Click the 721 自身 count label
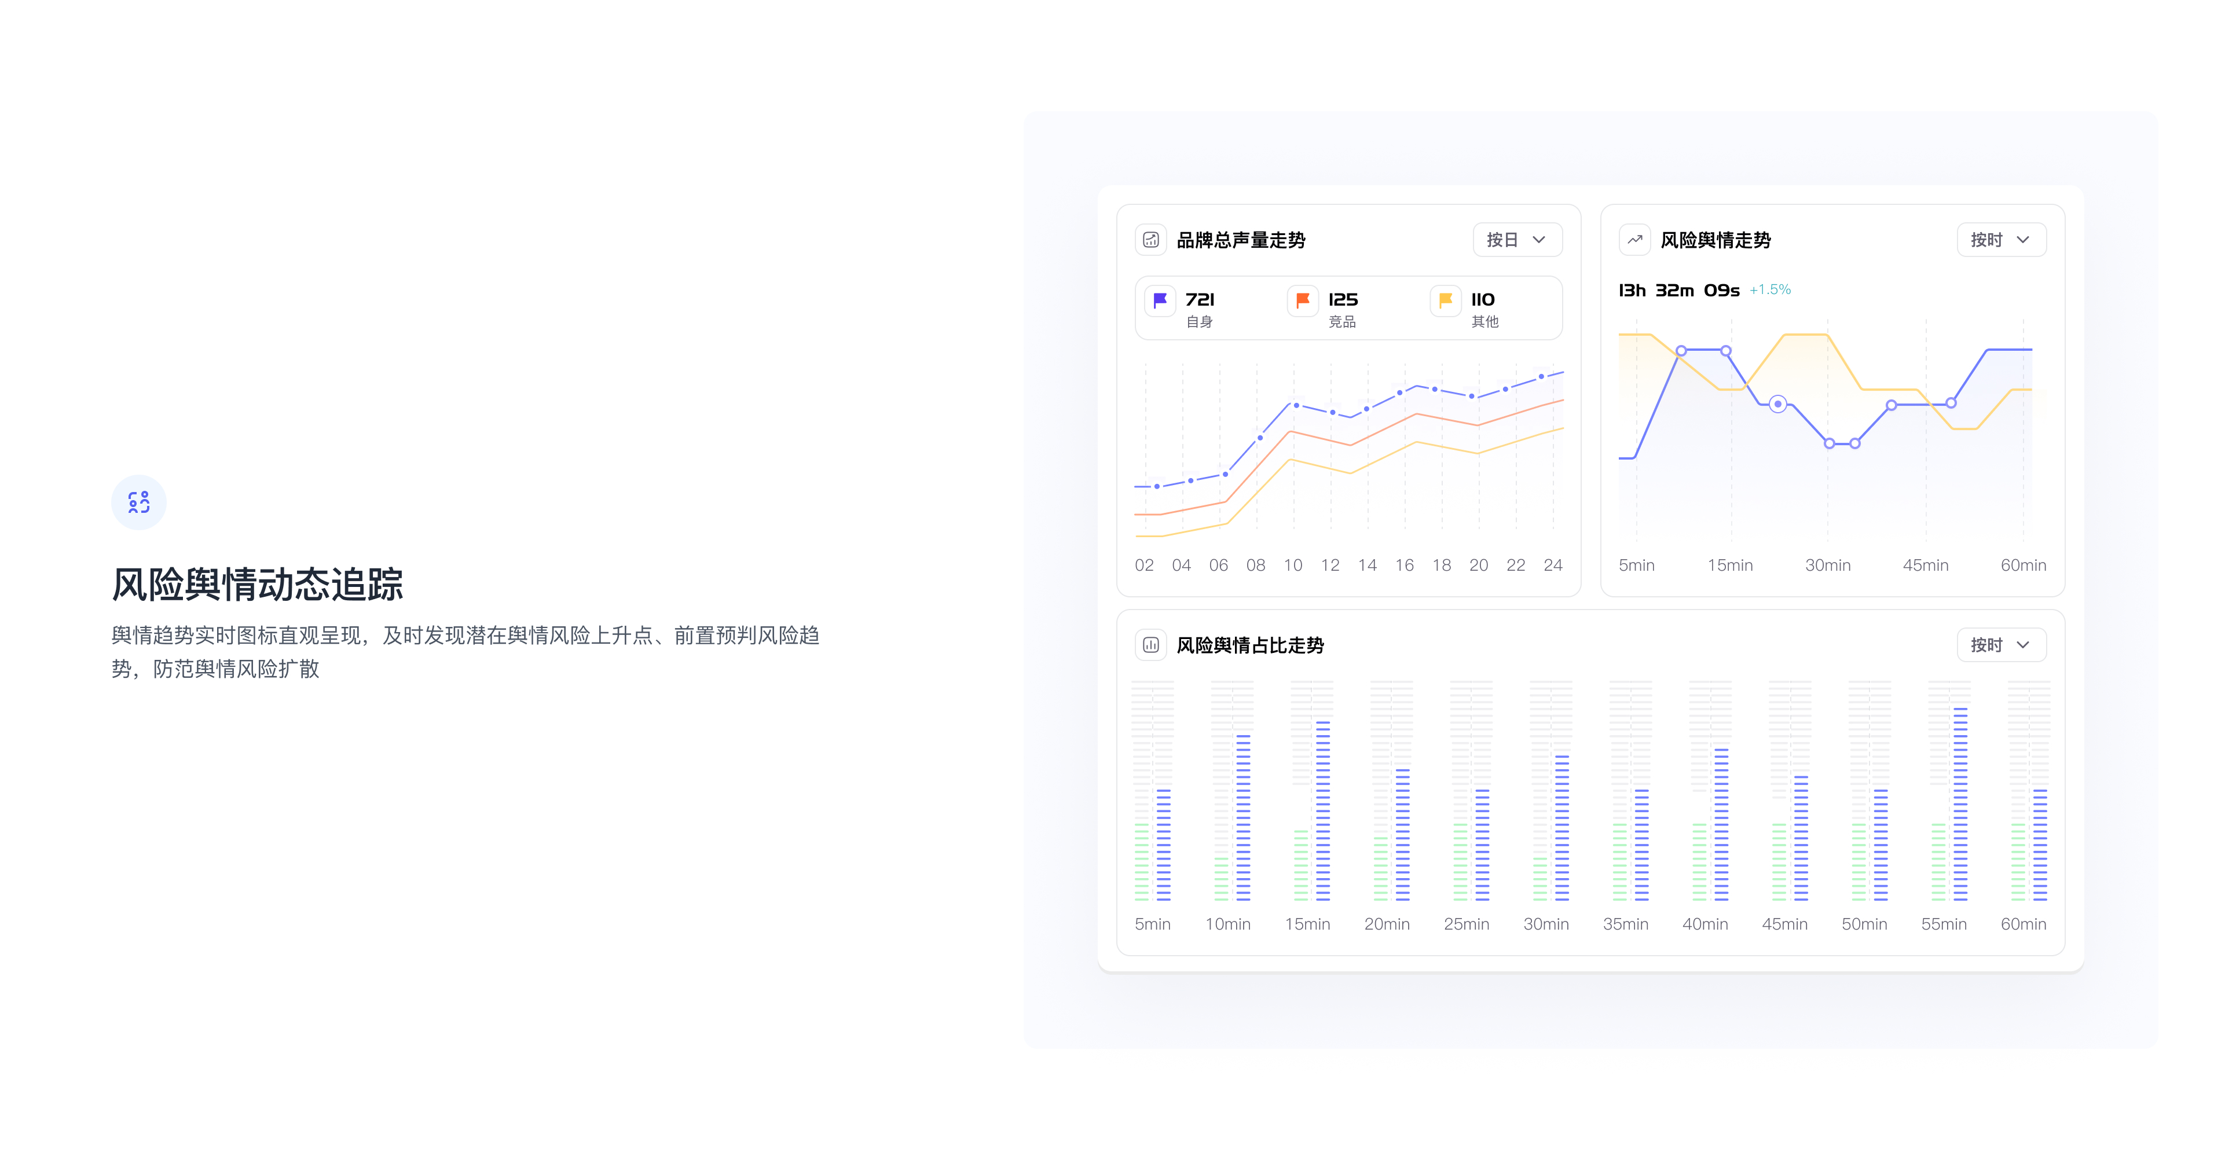 coord(1200,300)
